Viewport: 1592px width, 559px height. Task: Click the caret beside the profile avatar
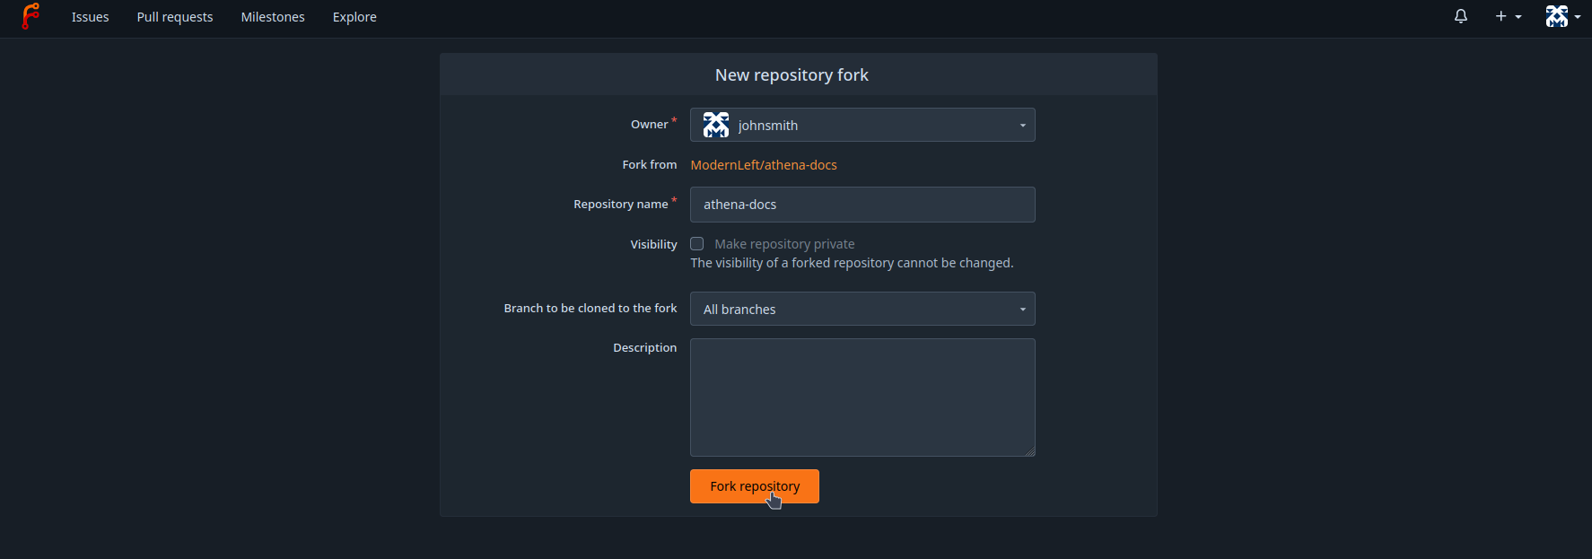coord(1578,17)
